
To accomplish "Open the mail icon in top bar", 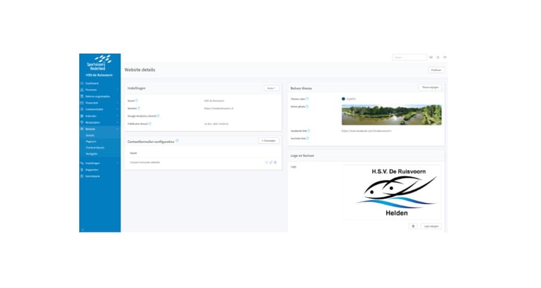I will coord(431,57).
